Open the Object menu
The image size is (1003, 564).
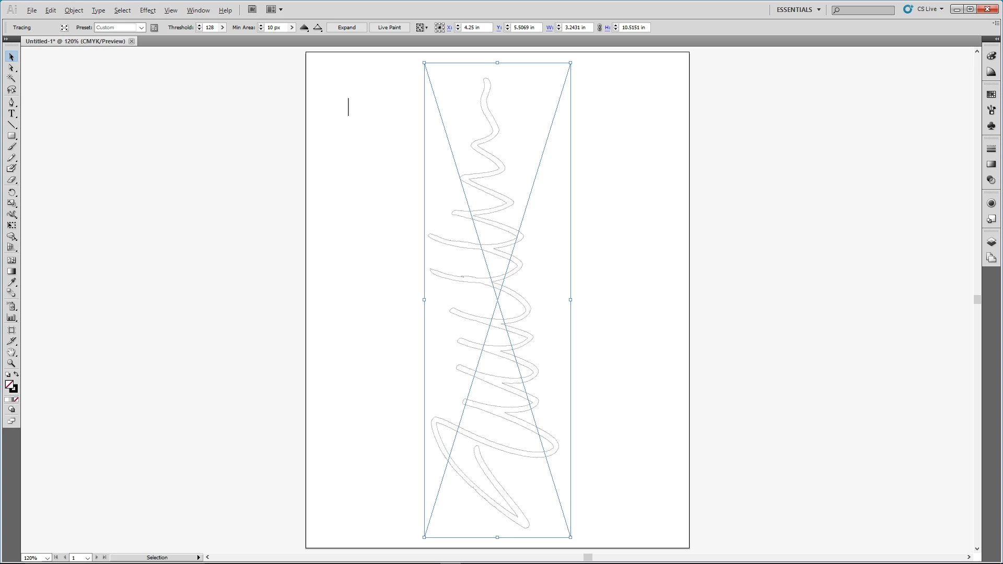[74, 10]
